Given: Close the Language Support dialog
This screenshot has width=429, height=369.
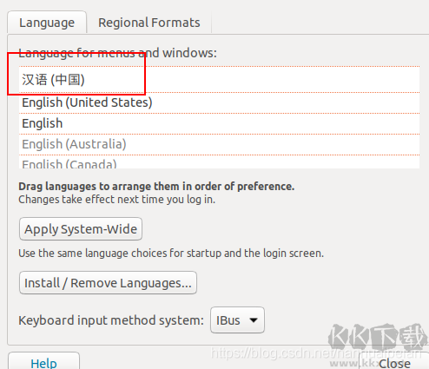Looking at the screenshot, I should click(394, 363).
